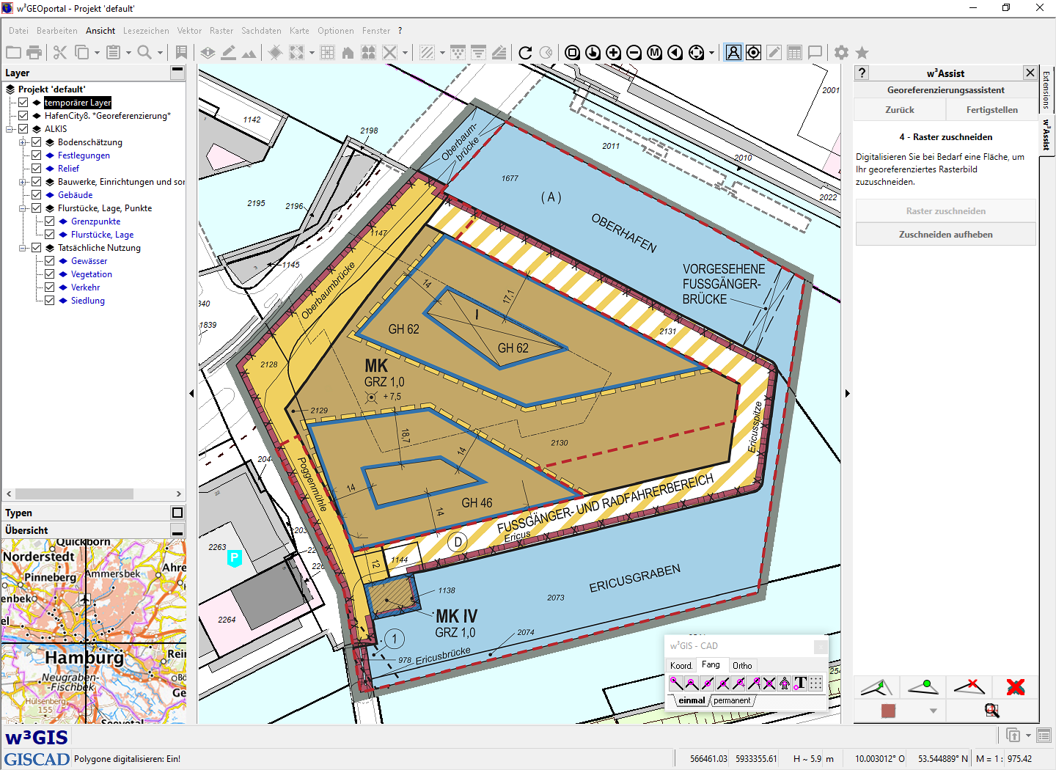
Task: Click the circled M scale icon
Action: point(655,52)
